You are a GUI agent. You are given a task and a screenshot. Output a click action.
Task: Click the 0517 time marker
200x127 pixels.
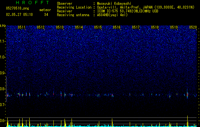coord(136,27)
